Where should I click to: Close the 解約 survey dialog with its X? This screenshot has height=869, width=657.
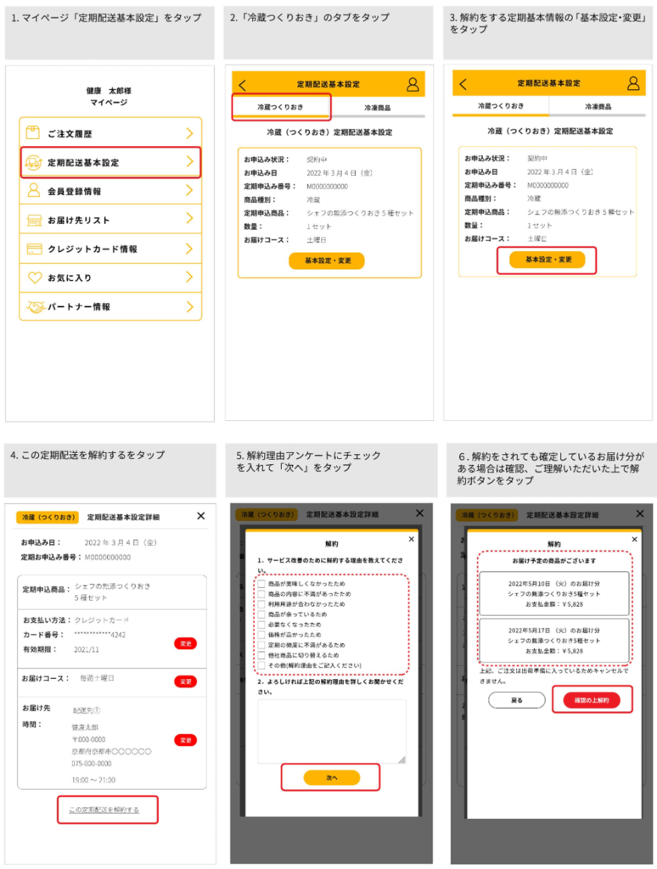[x=412, y=539]
